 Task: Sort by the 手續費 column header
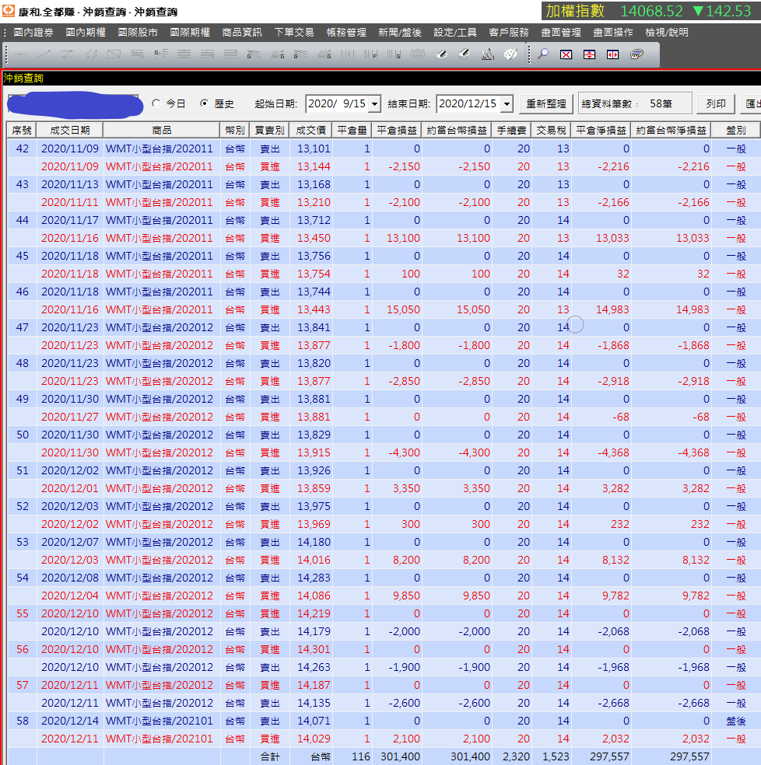point(511,131)
